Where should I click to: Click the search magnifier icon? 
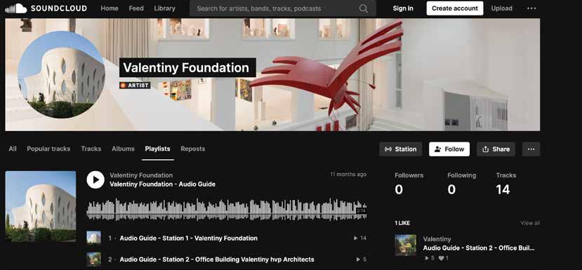click(364, 8)
